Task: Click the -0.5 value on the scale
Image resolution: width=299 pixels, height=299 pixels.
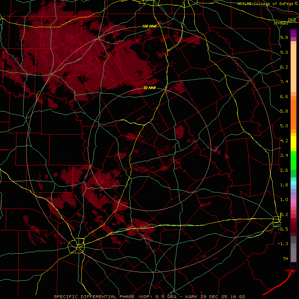Action: 283,229
